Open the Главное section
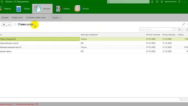The image size is (188, 106). pos(7,9)
